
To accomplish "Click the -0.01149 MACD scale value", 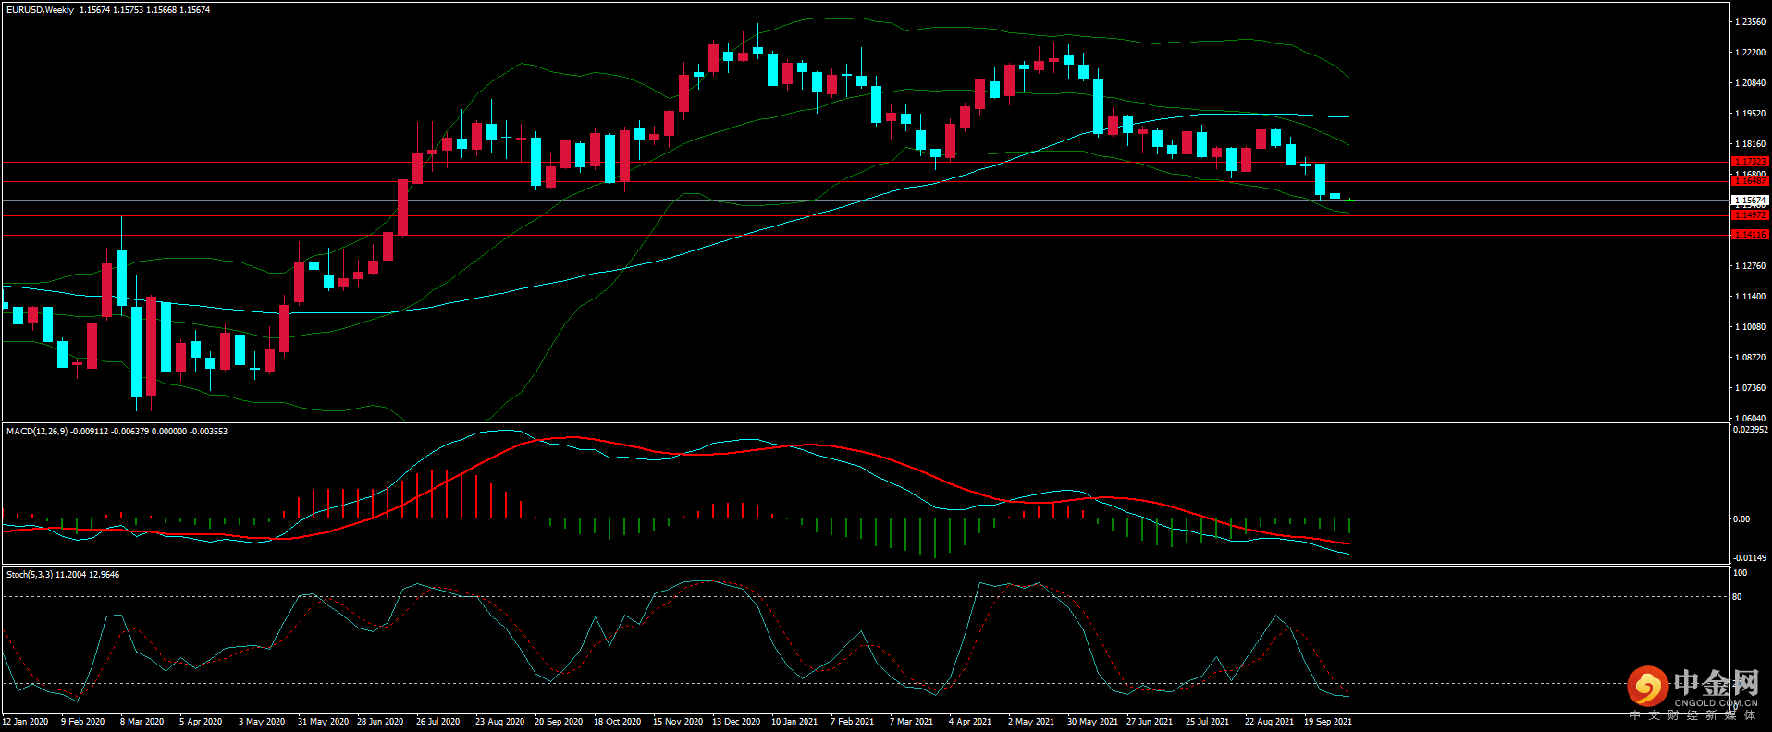I will [x=1750, y=558].
